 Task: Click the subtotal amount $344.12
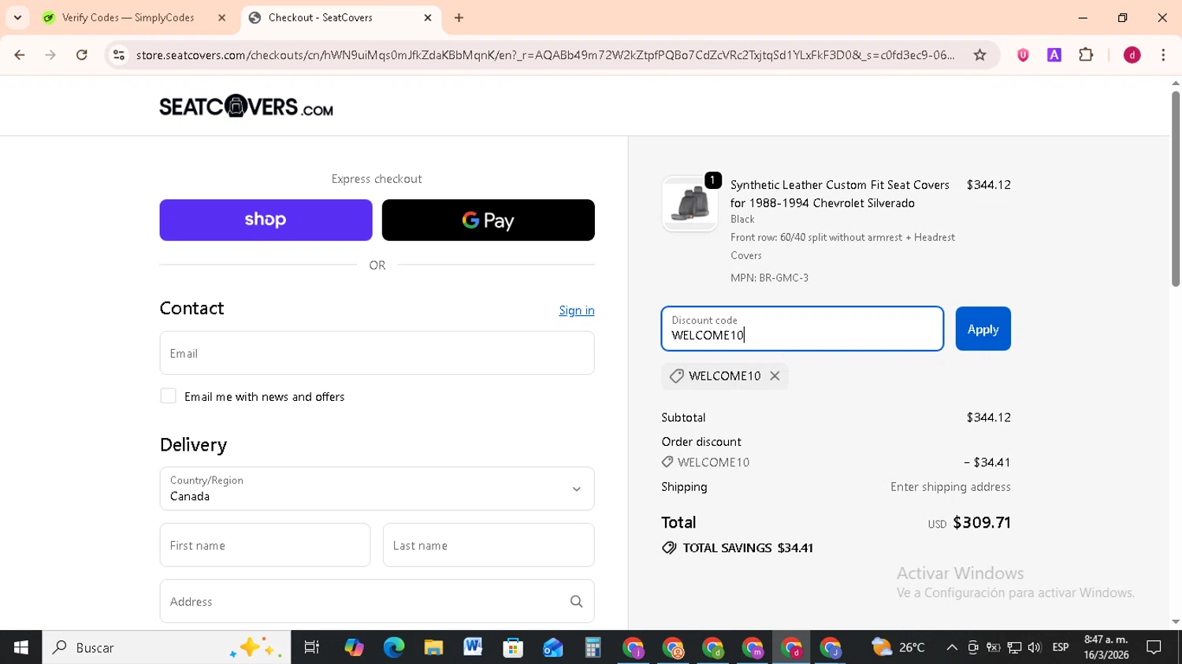[988, 417]
